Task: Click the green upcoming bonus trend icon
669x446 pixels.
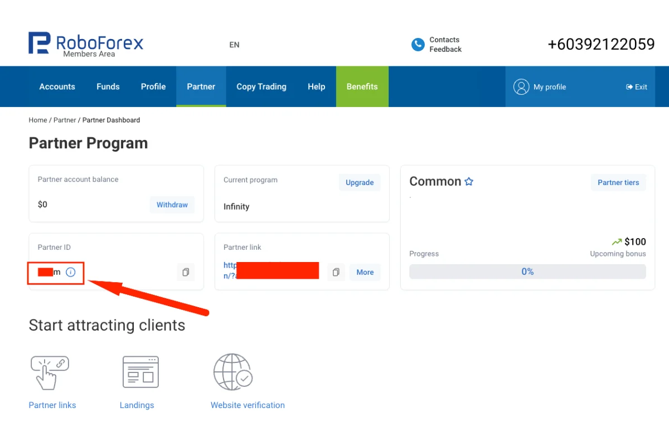Action: pyautogui.click(x=617, y=242)
